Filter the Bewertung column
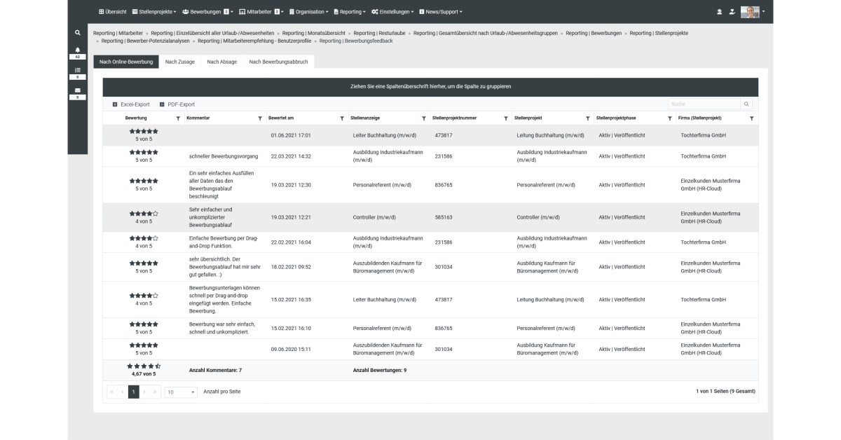 [178, 118]
